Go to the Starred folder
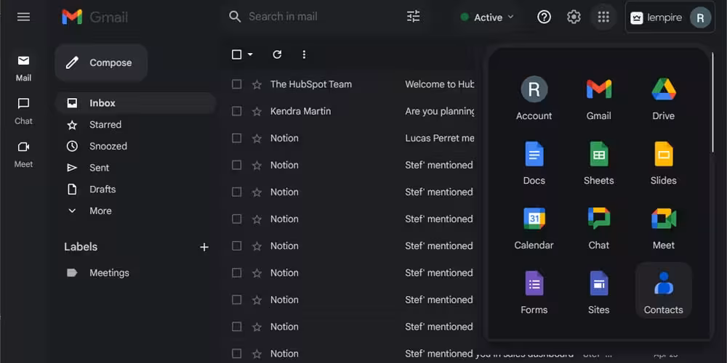Screen dimensions: 727x363 point(105,125)
